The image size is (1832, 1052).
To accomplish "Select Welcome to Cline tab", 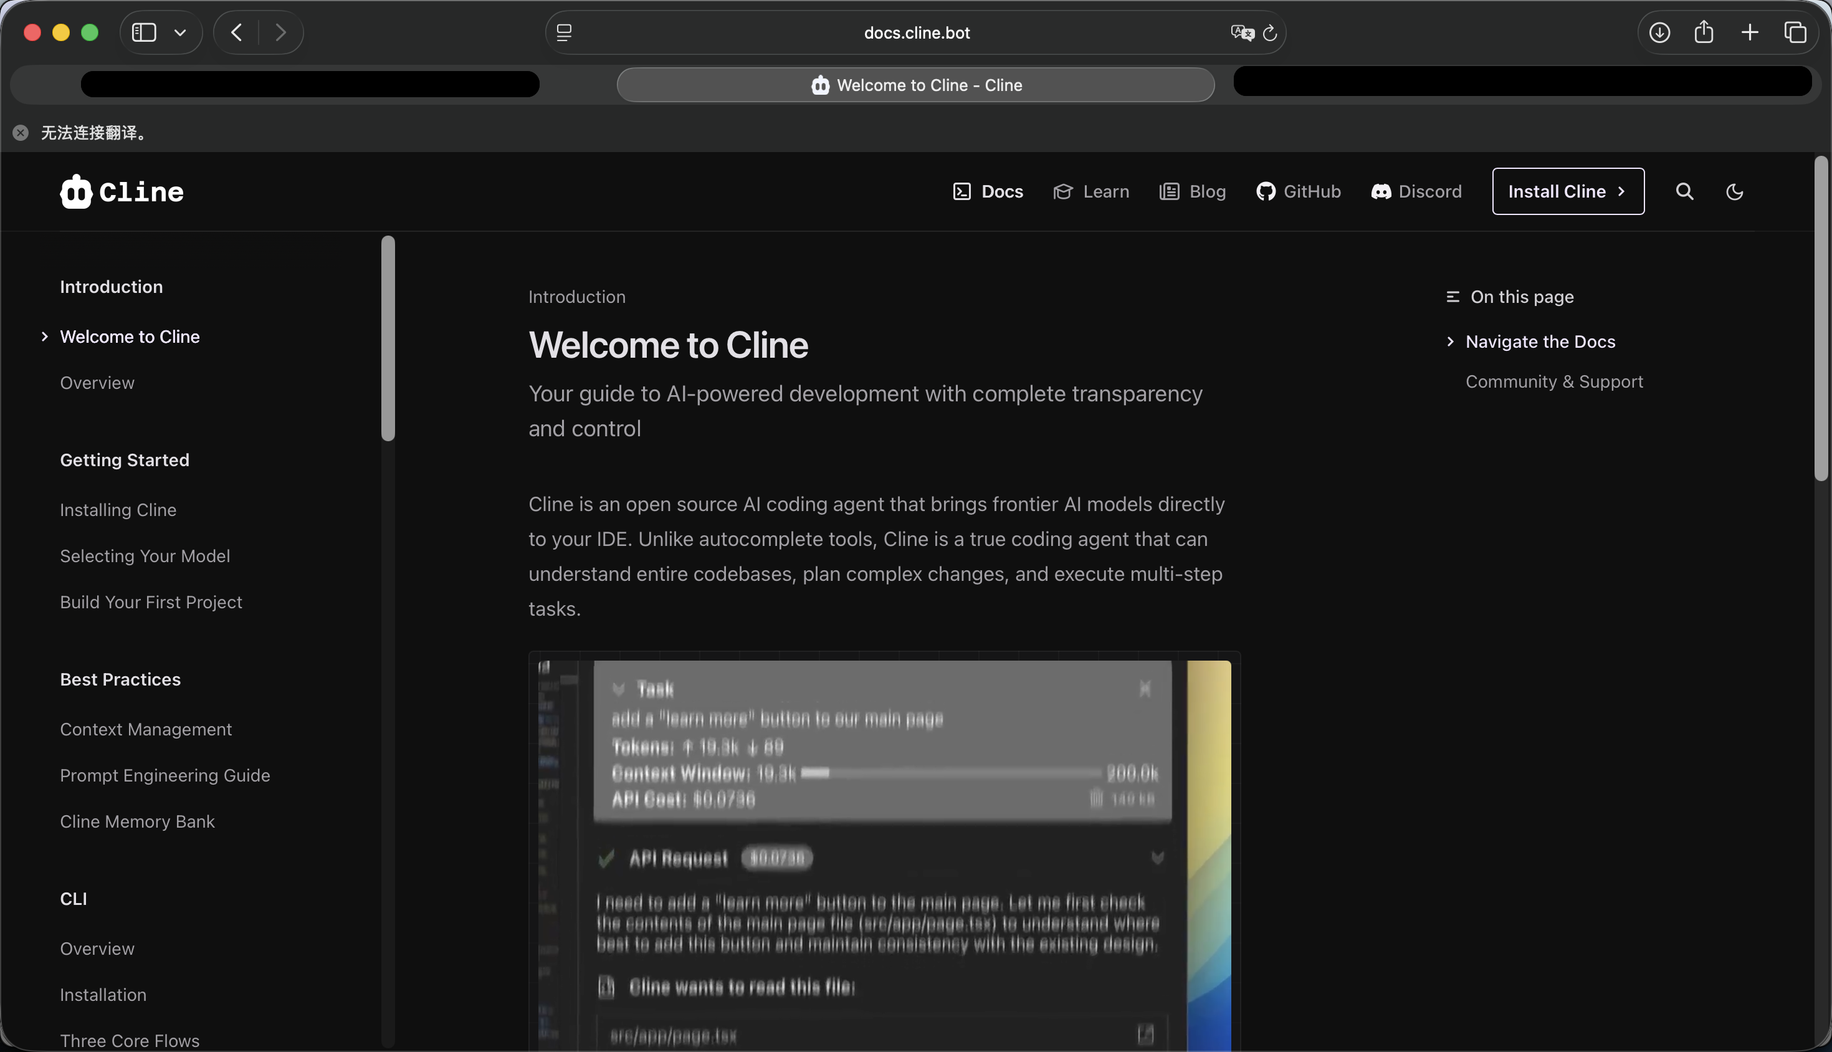I will 915,85.
